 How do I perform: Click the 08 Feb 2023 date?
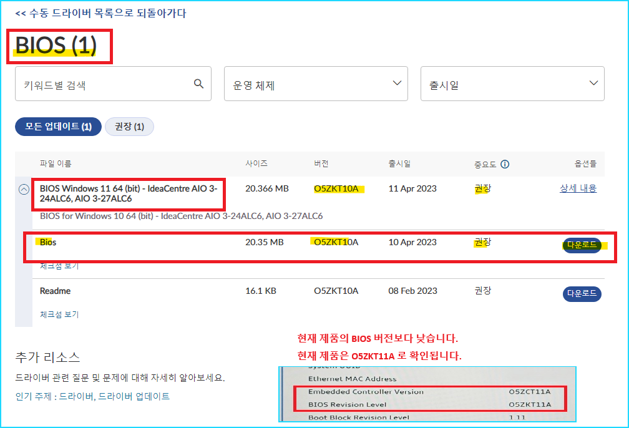[x=413, y=291]
